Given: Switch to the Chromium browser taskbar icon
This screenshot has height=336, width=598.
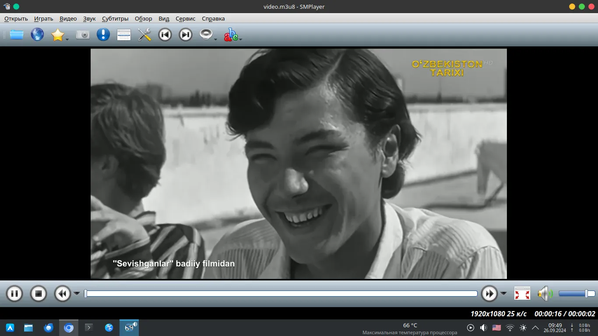Looking at the screenshot, I should click(x=69, y=328).
